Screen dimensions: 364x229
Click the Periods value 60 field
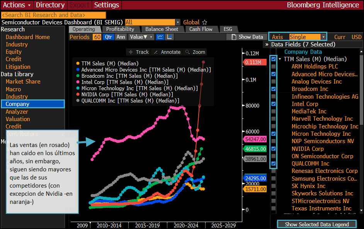point(97,37)
